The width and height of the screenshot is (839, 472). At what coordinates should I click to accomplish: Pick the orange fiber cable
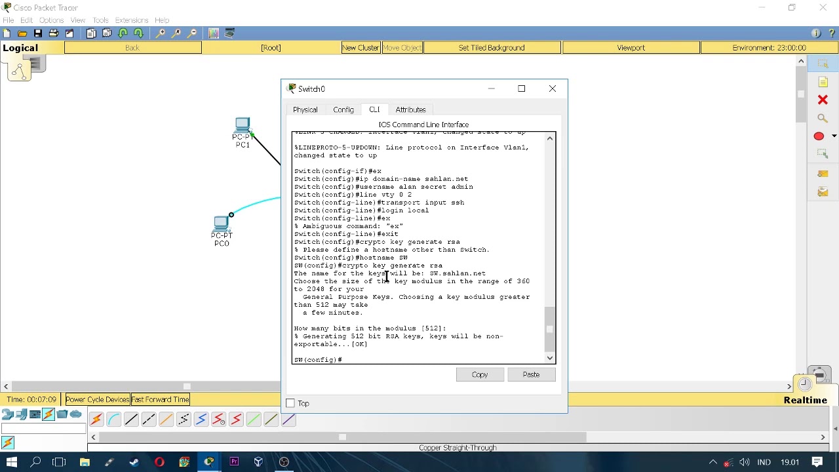(x=166, y=420)
